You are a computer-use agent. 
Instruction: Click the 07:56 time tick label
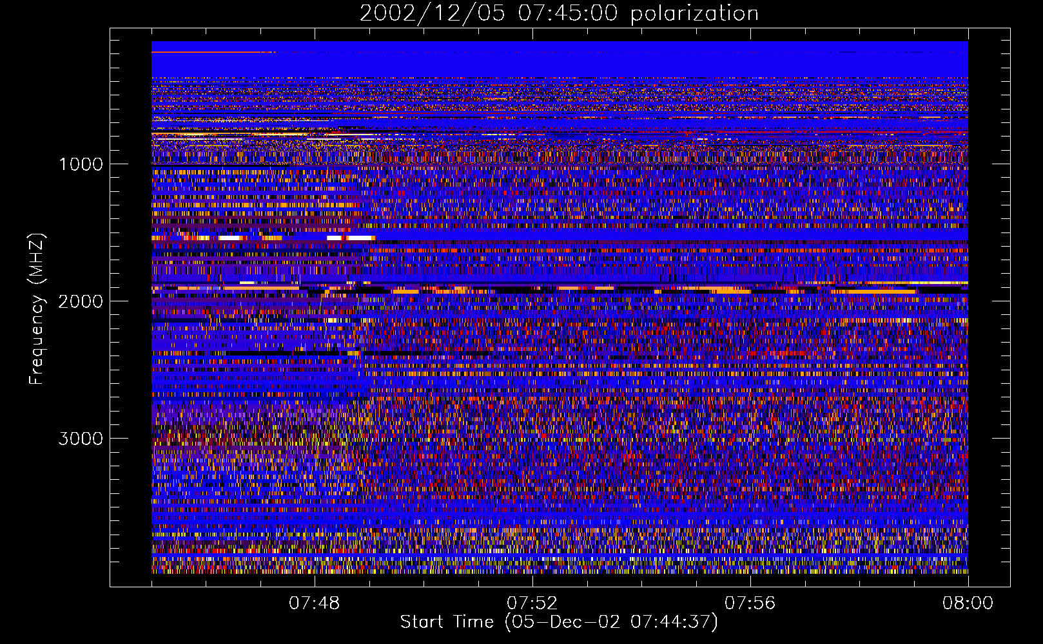pyautogui.click(x=750, y=603)
